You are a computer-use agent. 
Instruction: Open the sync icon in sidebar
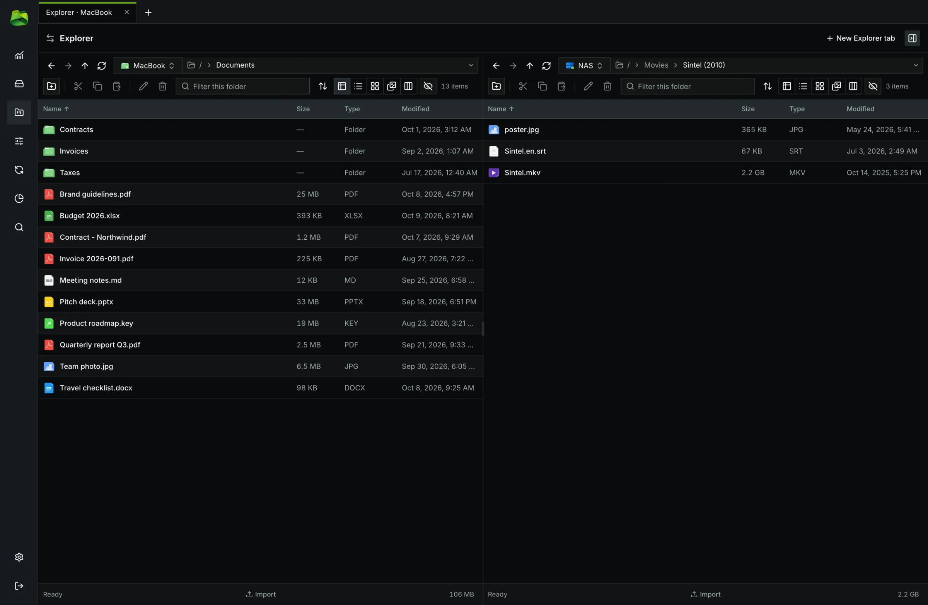pos(19,170)
